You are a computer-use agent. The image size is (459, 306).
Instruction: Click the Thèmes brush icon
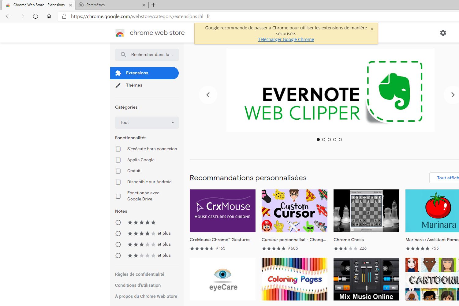pos(118,85)
